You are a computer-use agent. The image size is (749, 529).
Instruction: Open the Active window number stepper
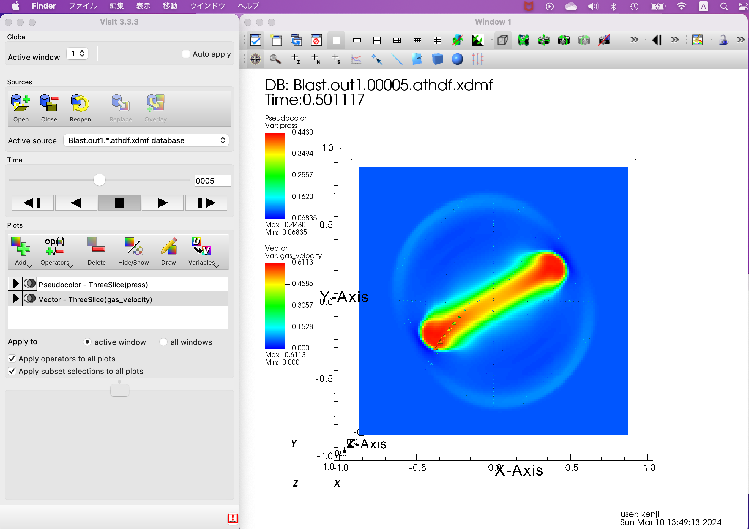tap(77, 53)
